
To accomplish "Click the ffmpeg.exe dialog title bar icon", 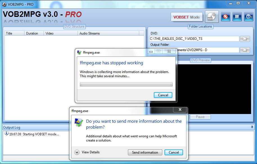I will pyautogui.click(x=79, y=53).
